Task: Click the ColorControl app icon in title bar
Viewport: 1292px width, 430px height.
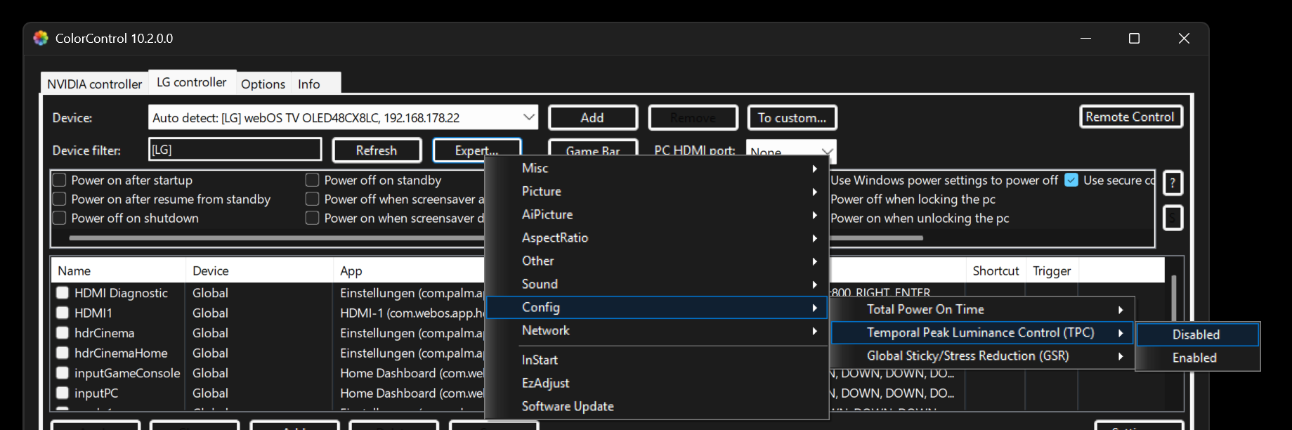Action: (x=41, y=38)
